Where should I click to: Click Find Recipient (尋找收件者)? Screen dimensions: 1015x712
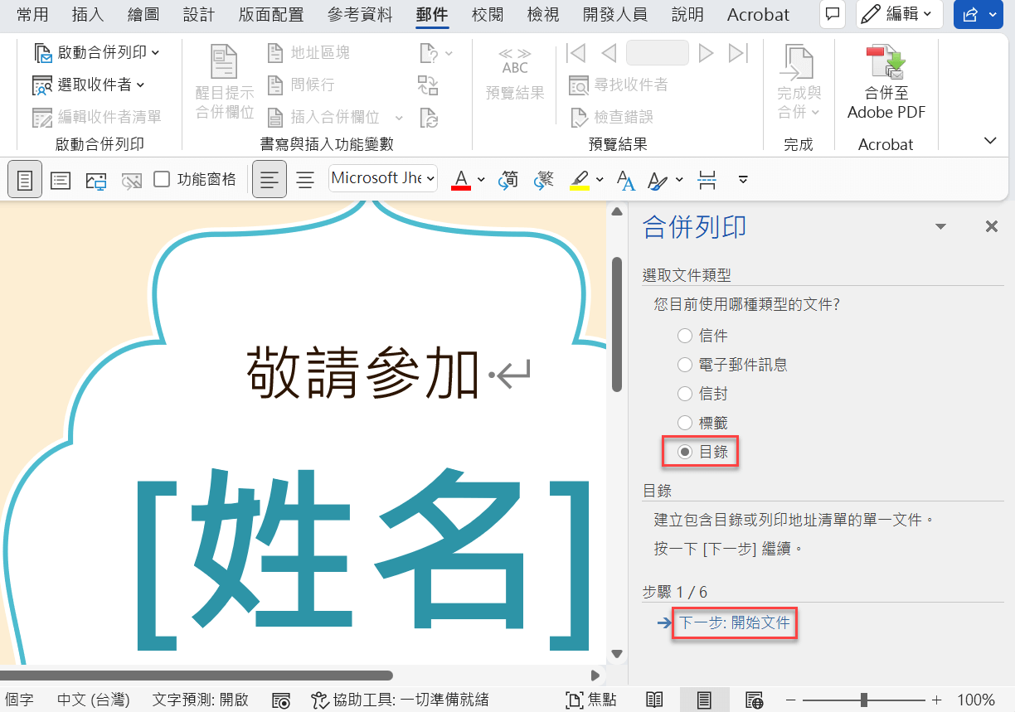tap(619, 85)
